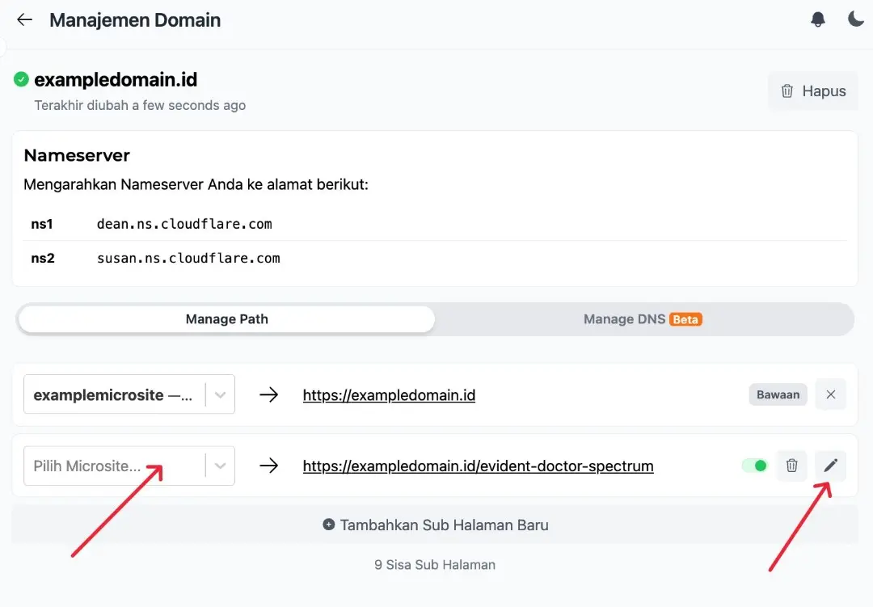This screenshot has height=607, width=873.
Task: Remove the default exampledomain.id mapping with X
Action: [831, 394]
